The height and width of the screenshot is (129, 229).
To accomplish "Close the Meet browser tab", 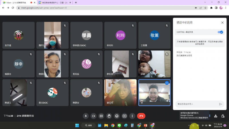I will coord(35,3).
